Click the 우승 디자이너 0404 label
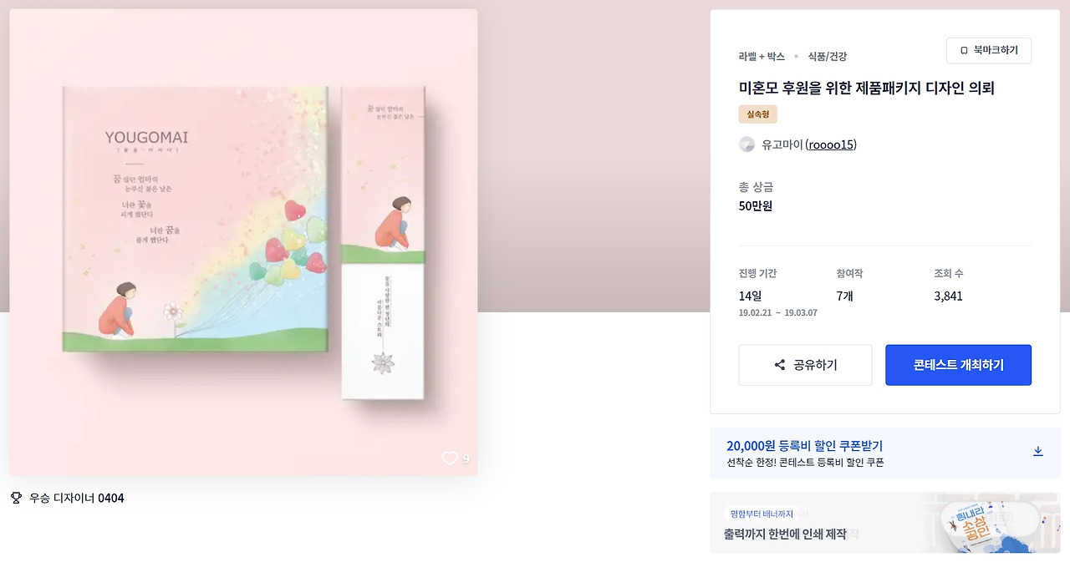The image size is (1070, 562). [77, 499]
